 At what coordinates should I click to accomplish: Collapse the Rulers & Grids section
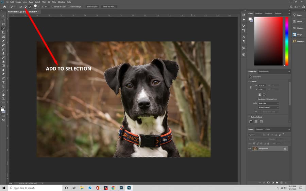point(249,117)
